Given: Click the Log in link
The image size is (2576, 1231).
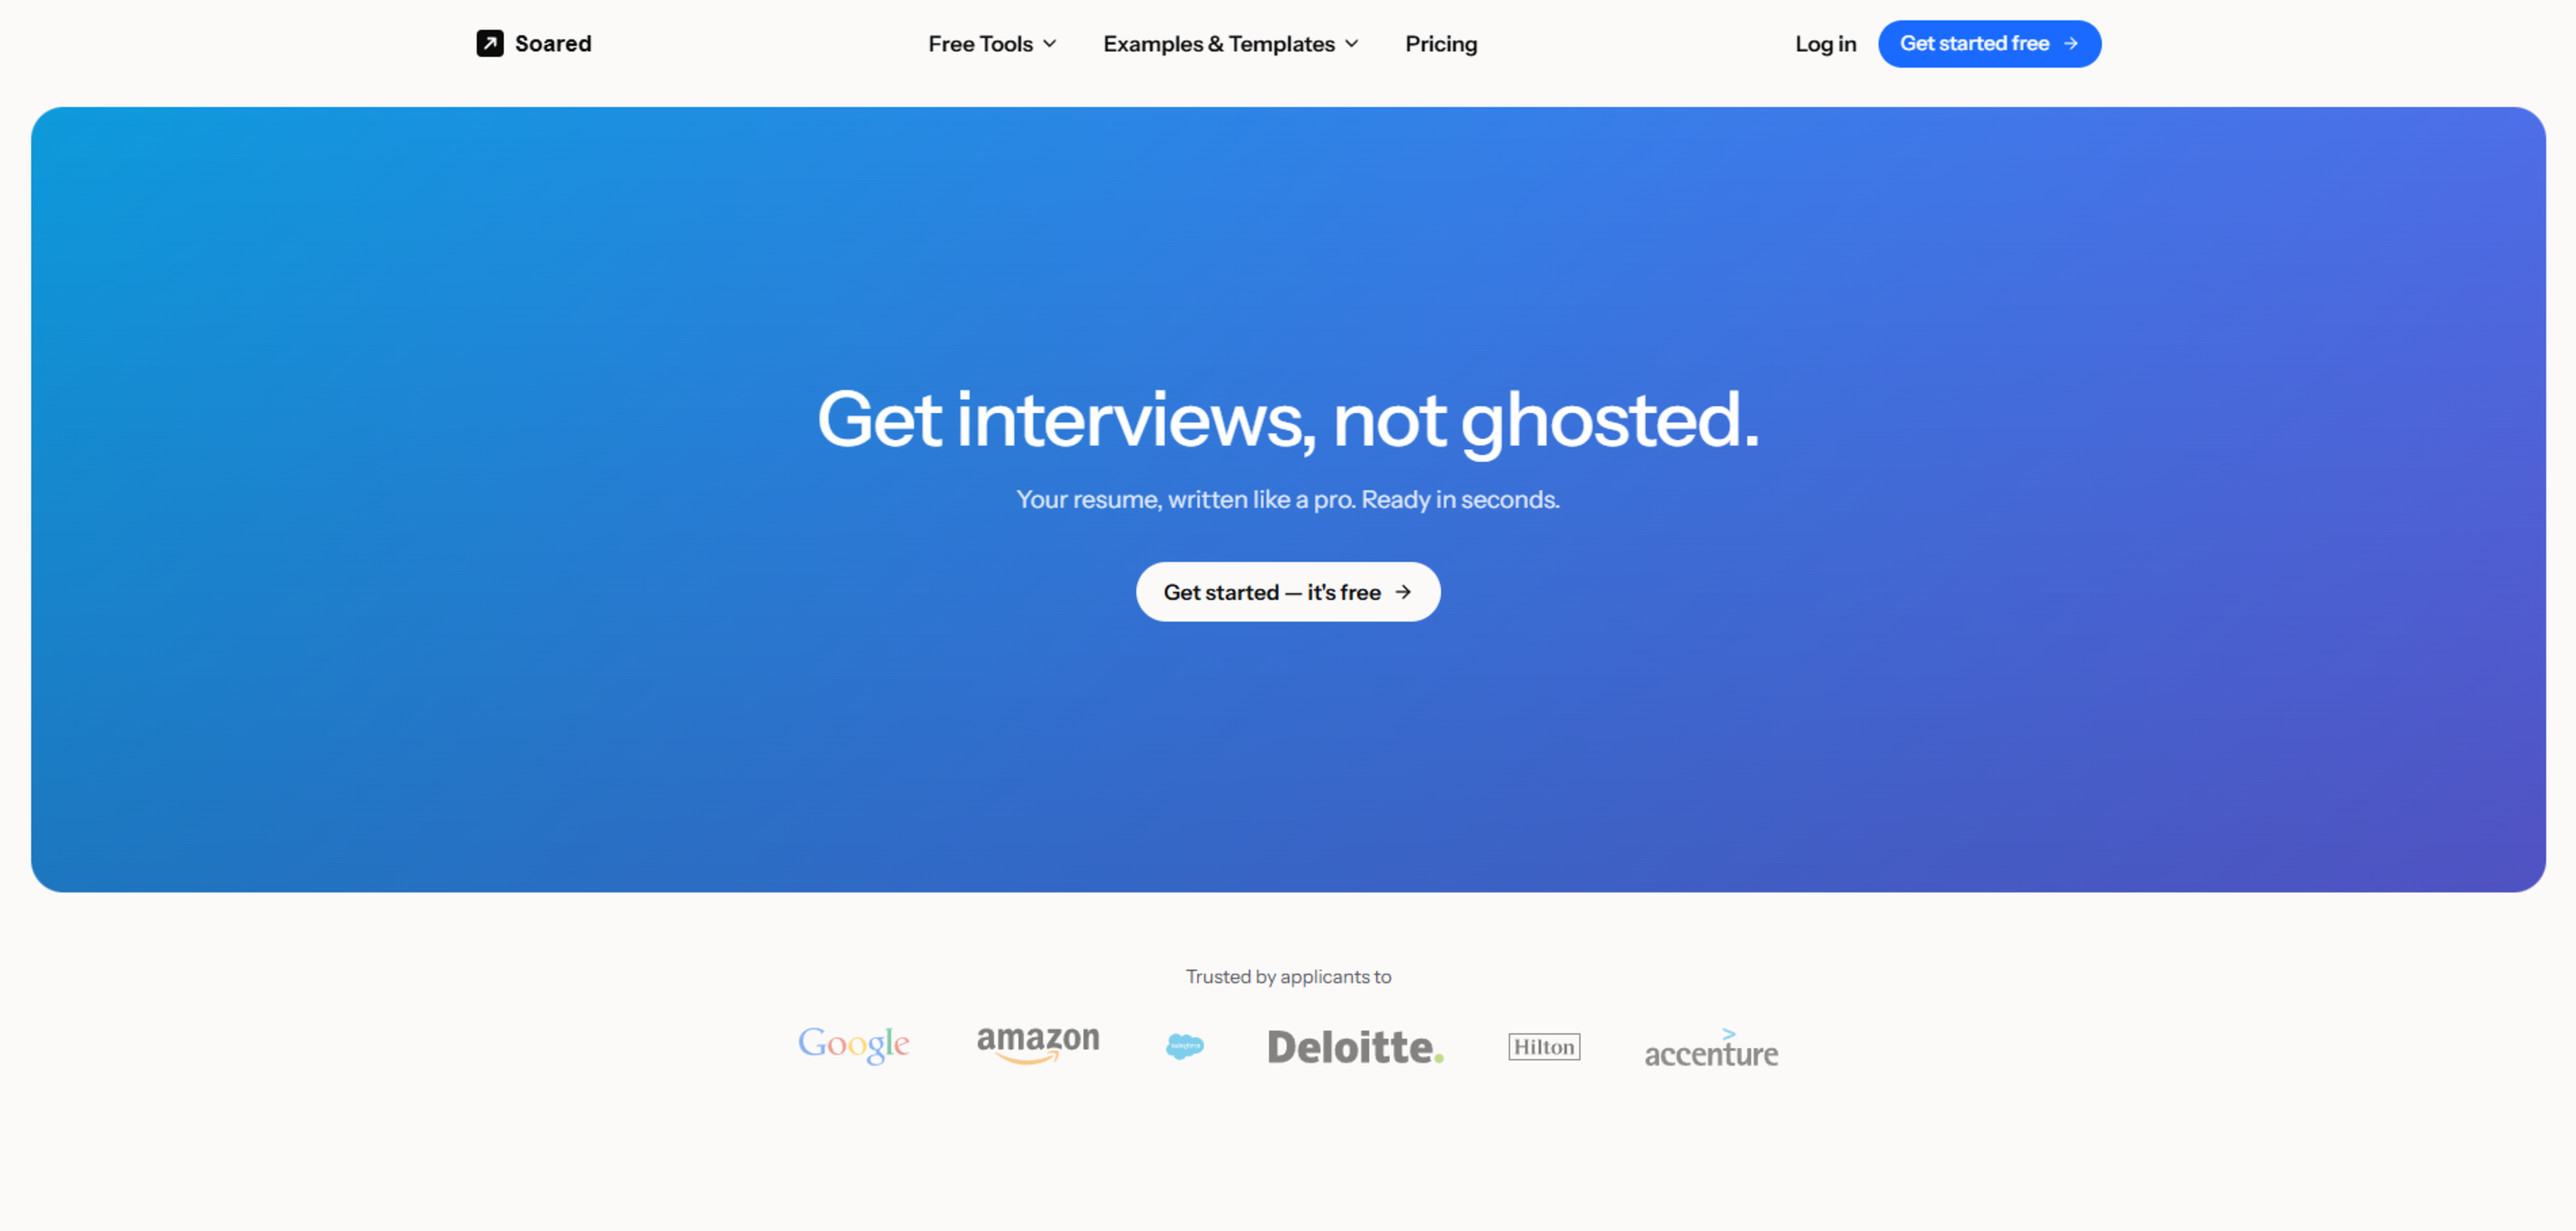Looking at the screenshot, I should click(1825, 44).
